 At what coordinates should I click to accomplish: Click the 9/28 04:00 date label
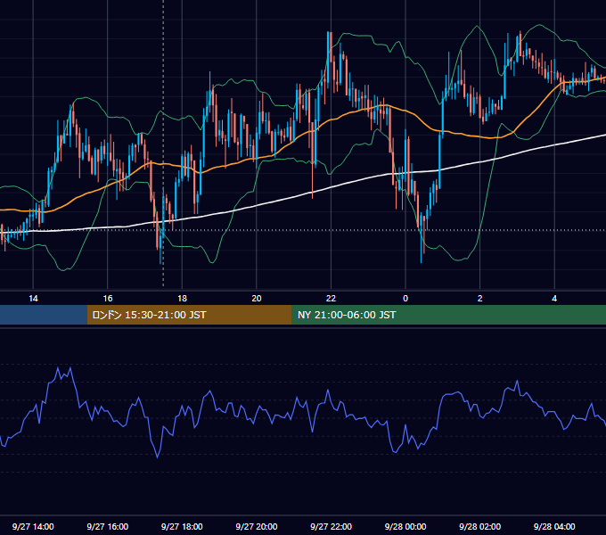(x=554, y=526)
